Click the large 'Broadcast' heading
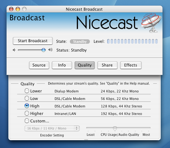Screen dimensions: 170x148 point(27,18)
